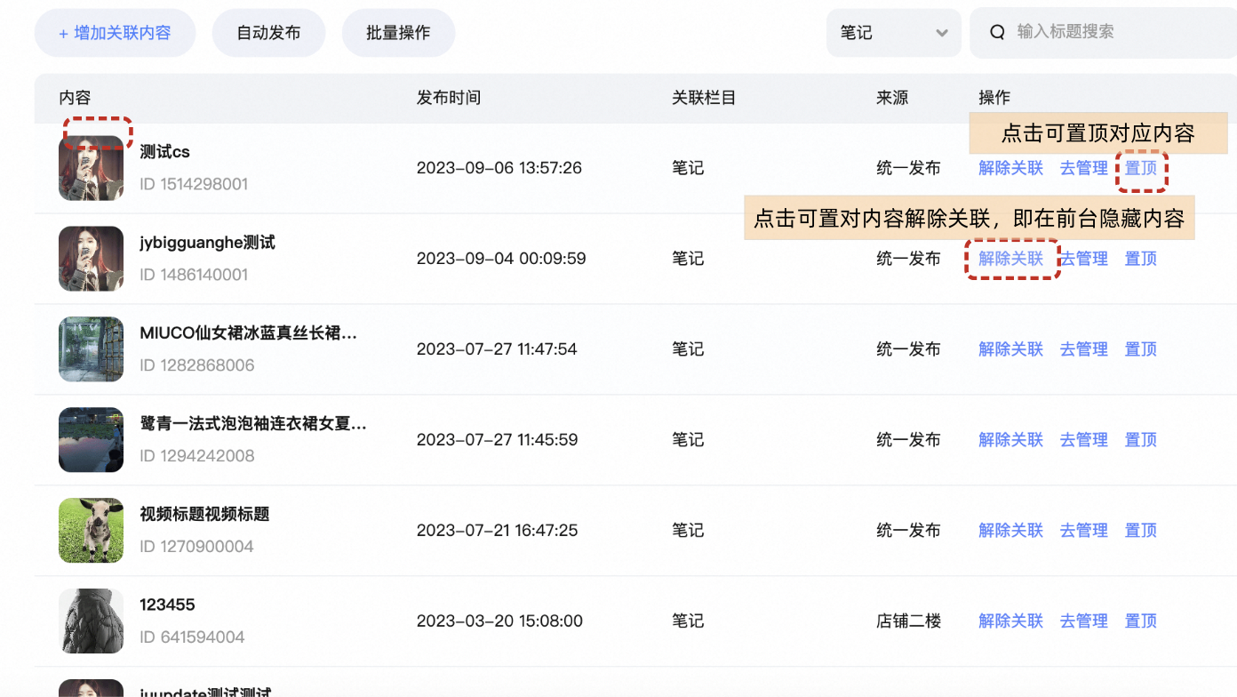This screenshot has width=1237, height=697.
Task: Click ID 1270900004 text
Action: (x=196, y=548)
